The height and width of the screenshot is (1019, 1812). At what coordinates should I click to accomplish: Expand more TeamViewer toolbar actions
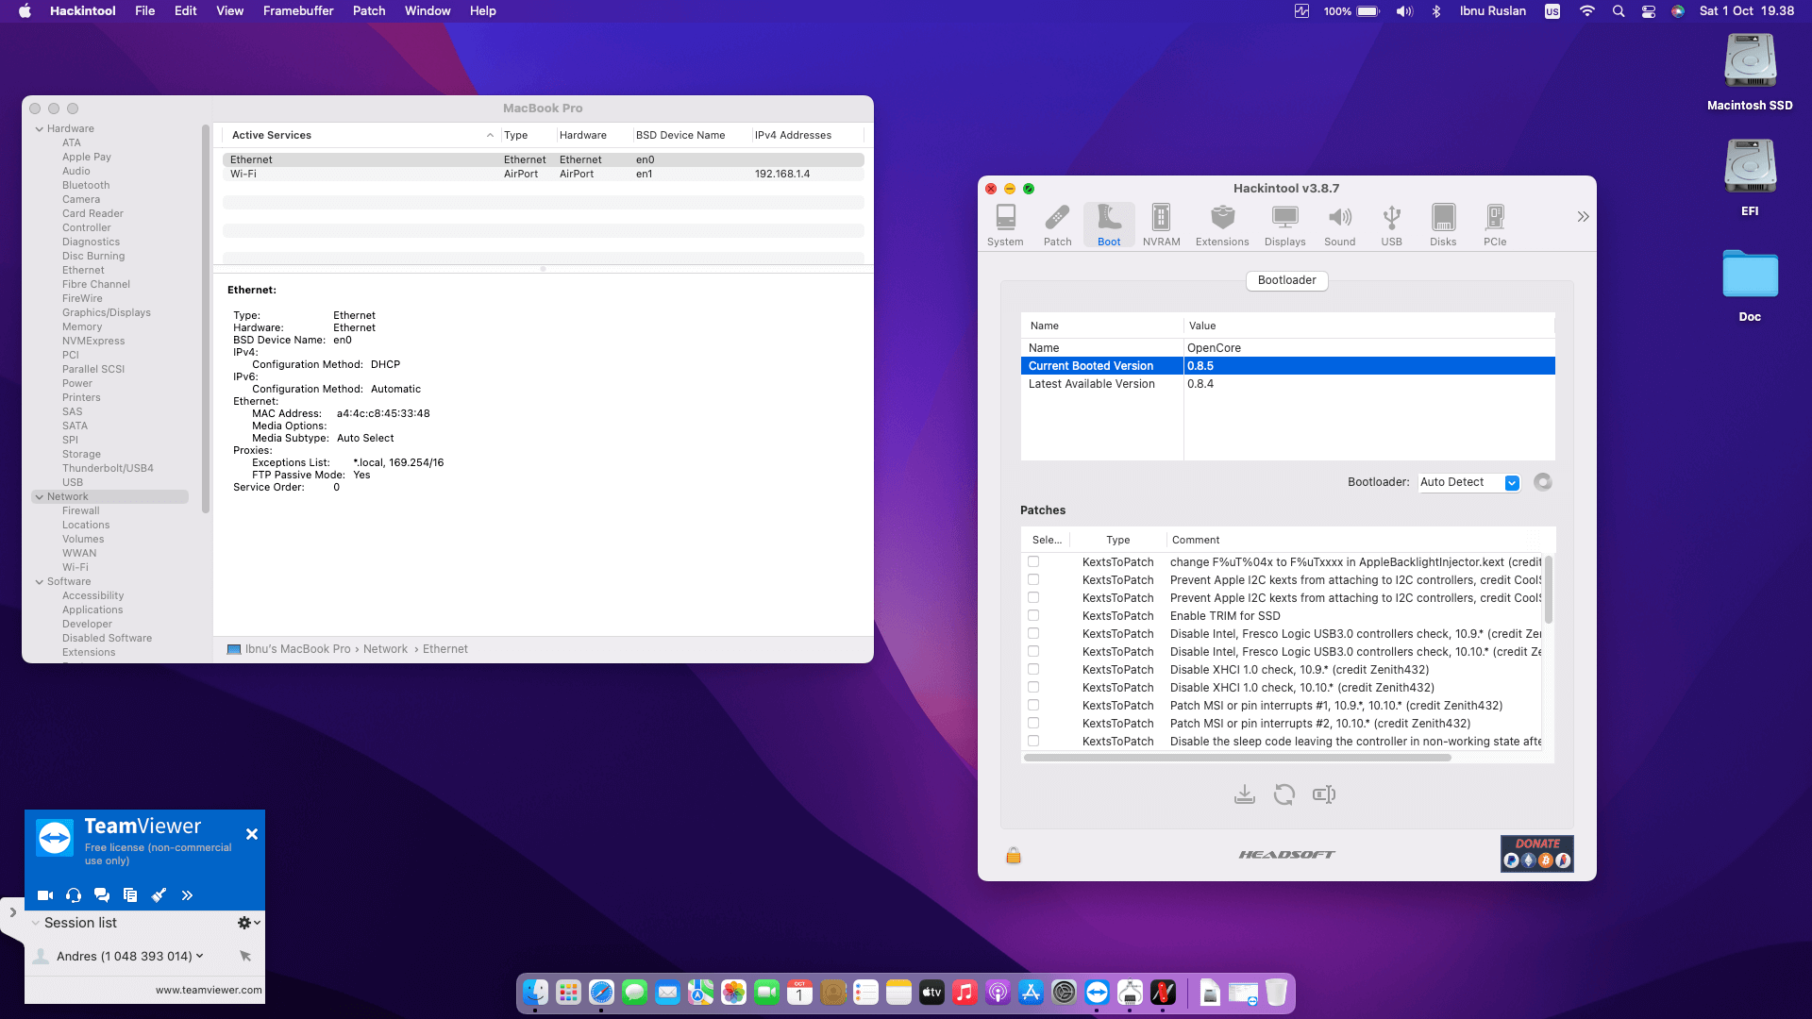[x=187, y=895]
